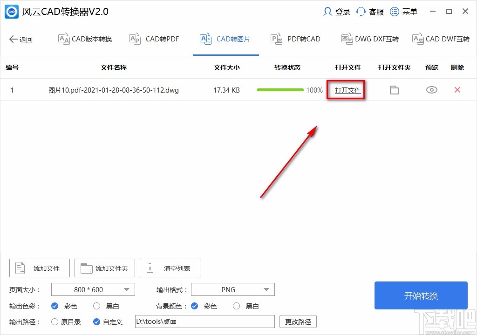The height and width of the screenshot is (335, 477).
Task: Choose 黑白 for background color
Action: click(x=237, y=306)
